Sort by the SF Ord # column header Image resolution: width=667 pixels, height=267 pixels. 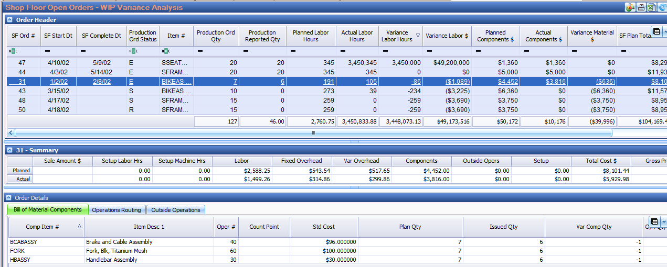(x=24, y=36)
